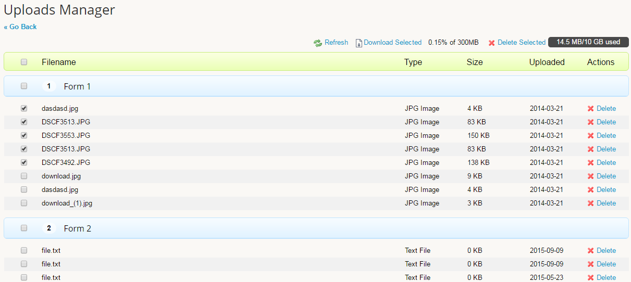Screen dimensions: 631x282
Task: Click the Filename column header
Action: pos(59,62)
